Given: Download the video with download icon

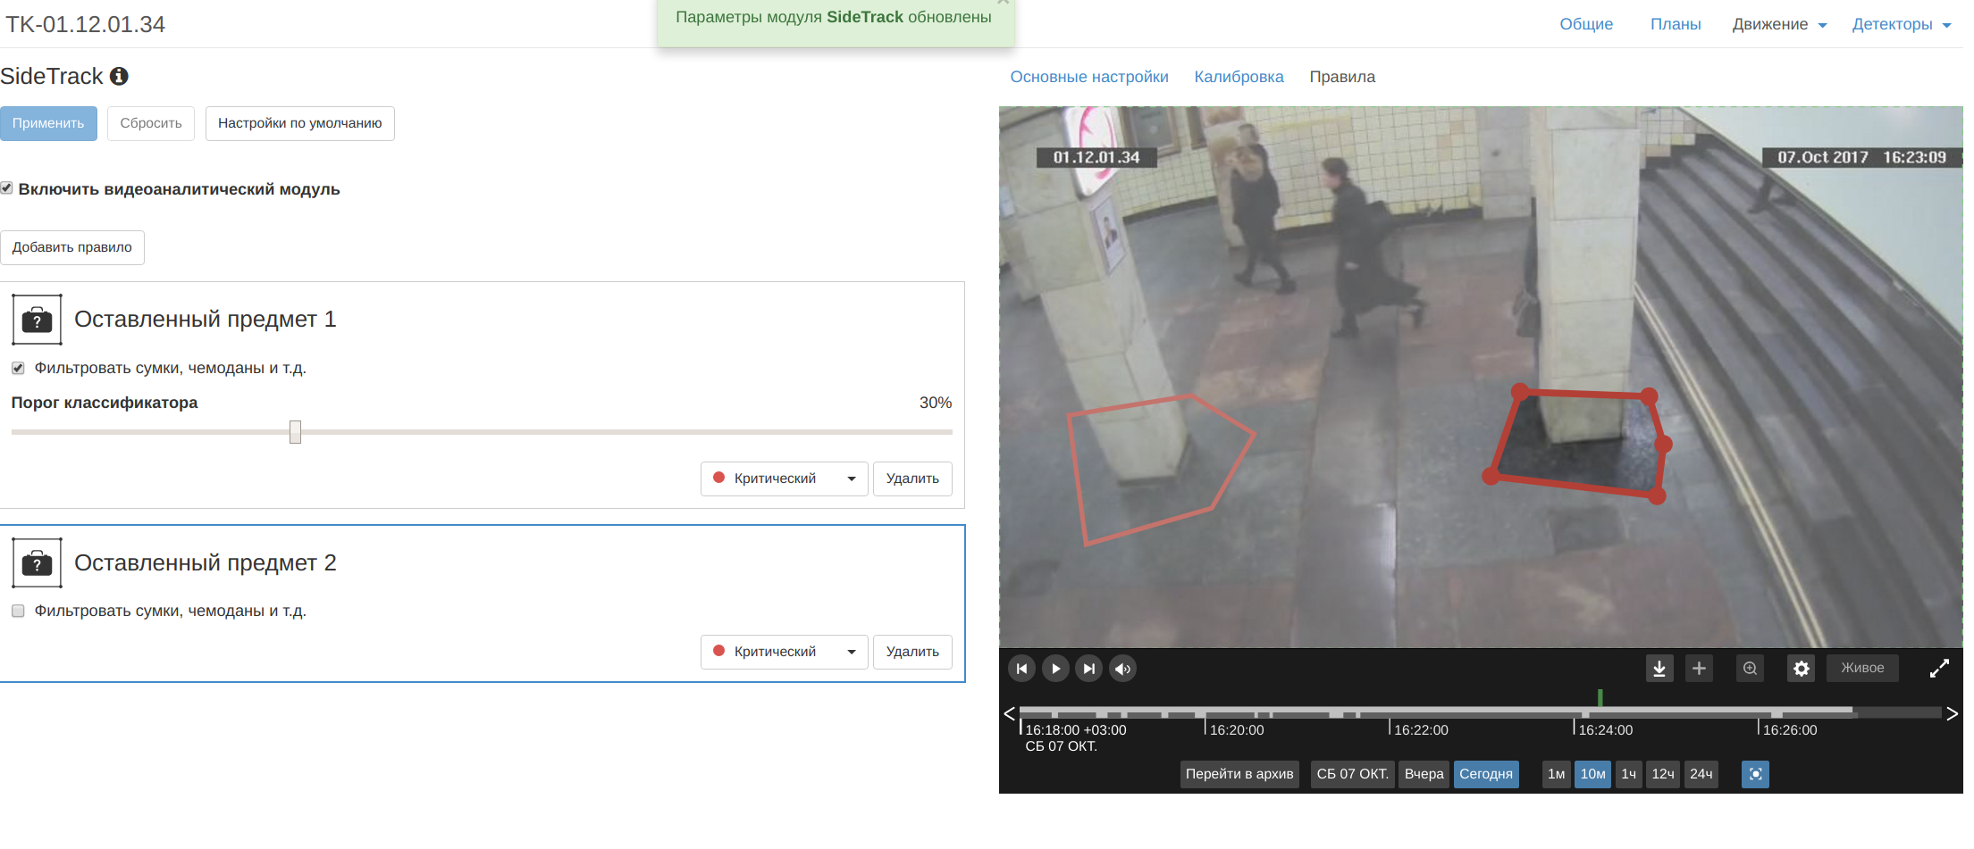Looking at the screenshot, I should click(x=1659, y=669).
